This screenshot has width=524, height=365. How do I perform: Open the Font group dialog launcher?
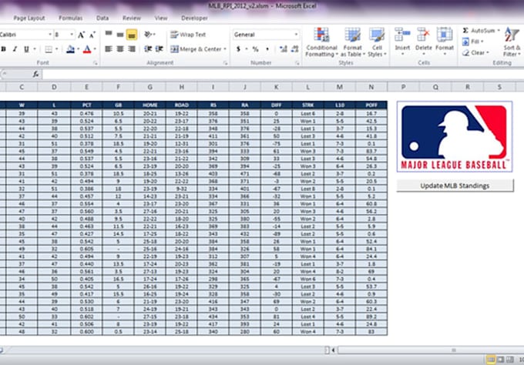(96, 63)
